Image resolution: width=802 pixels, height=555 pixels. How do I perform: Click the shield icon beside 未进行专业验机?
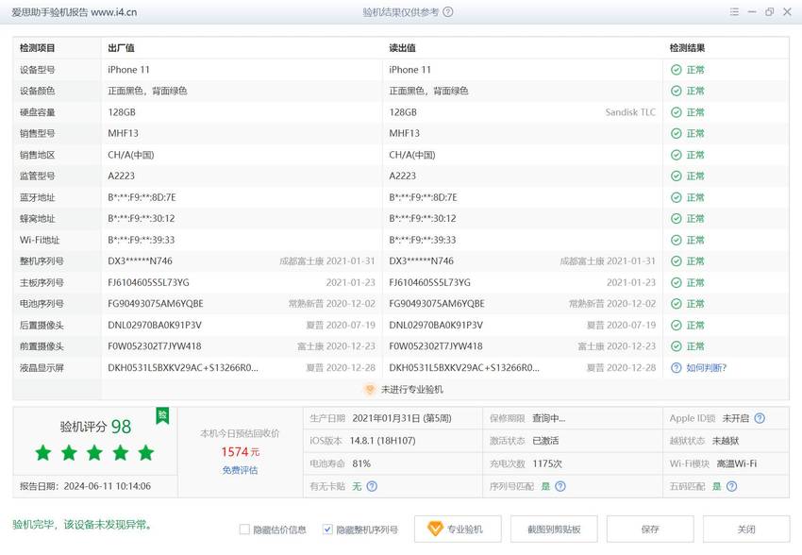point(369,389)
